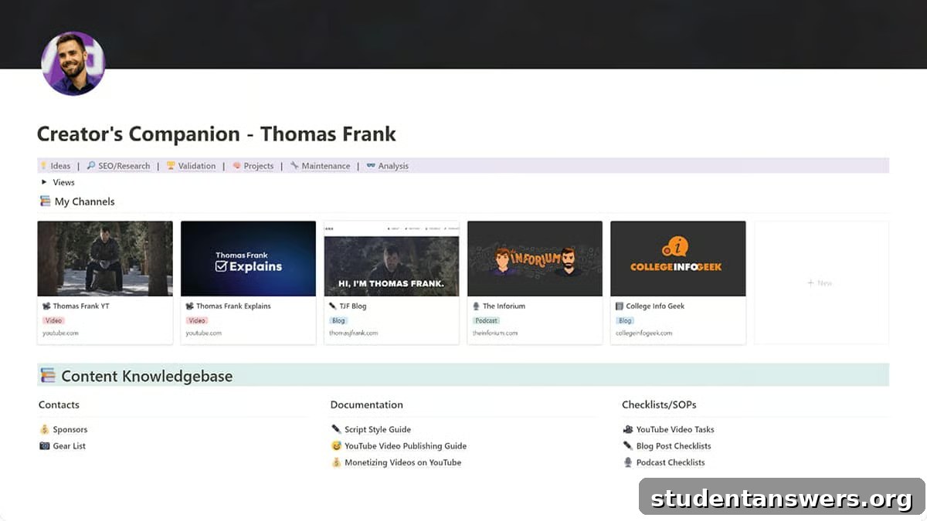Click the thomasjfrank.com URL text
Screen dimensions: 927x521
coord(354,333)
